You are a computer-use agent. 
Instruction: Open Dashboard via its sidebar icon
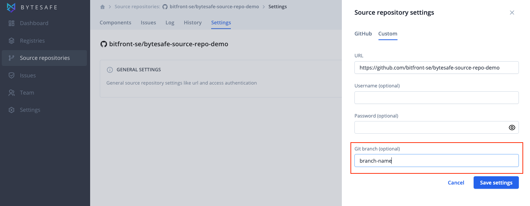point(11,23)
